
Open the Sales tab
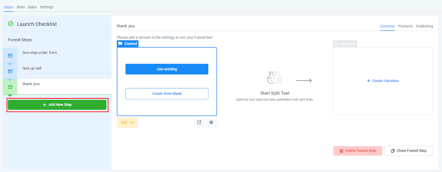(32, 7)
